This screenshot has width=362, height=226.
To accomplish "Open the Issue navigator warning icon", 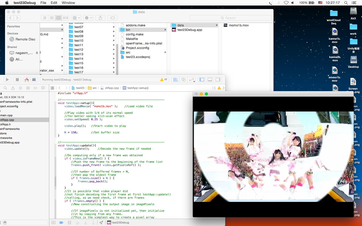I will (x=13, y=88).
